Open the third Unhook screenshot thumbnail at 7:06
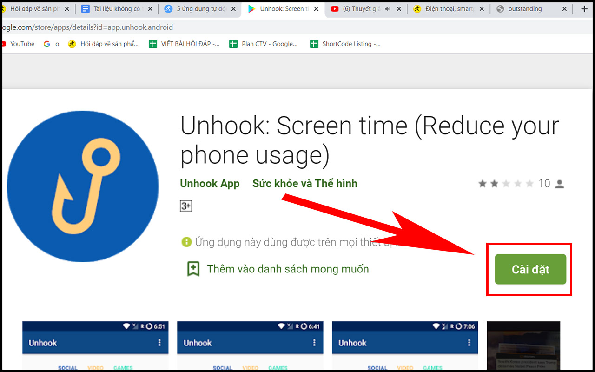This screenshot has height=372, width=595. click(405, 346)
